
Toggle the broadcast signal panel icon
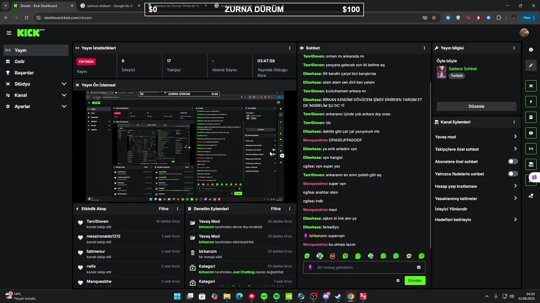531,149
